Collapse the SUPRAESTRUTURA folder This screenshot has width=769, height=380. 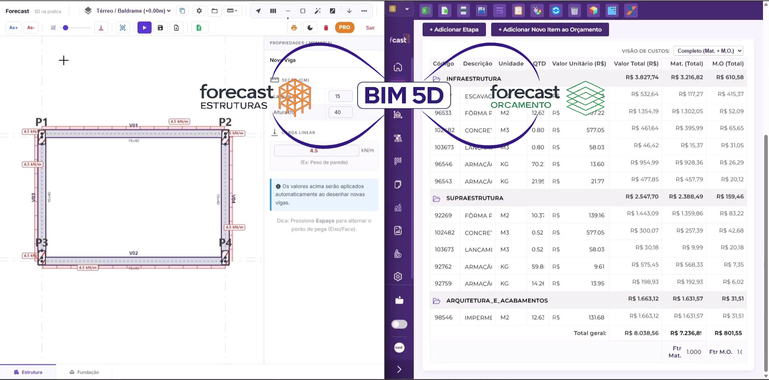[437, 198]
